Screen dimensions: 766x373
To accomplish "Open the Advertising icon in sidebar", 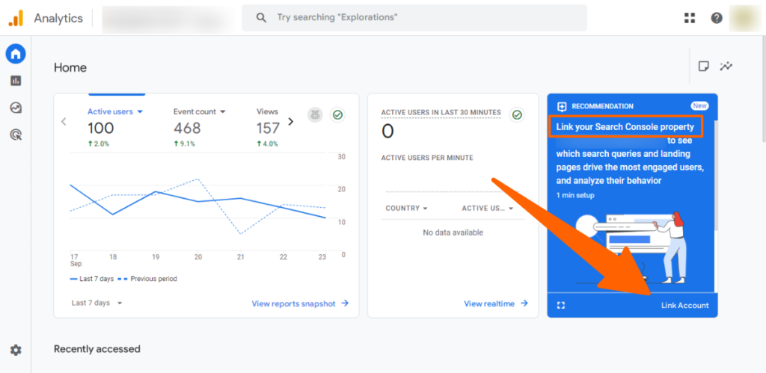I will (16, 135).
